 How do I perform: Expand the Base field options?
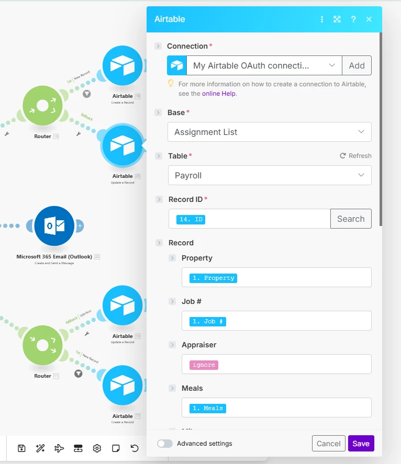tap(158, 112)
